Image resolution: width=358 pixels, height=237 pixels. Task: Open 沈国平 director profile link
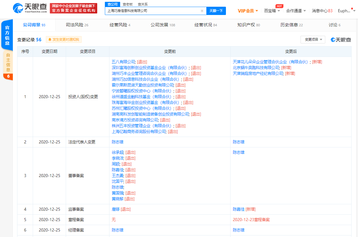[x=118, y=182]
